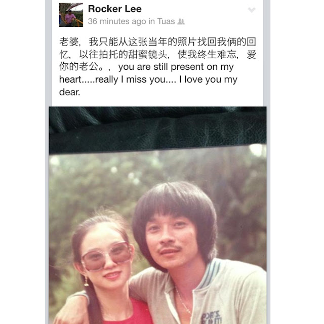This screenshot has width=324, height=324.
Task: Open the Tuas location link
Action: tap(166, 21)
